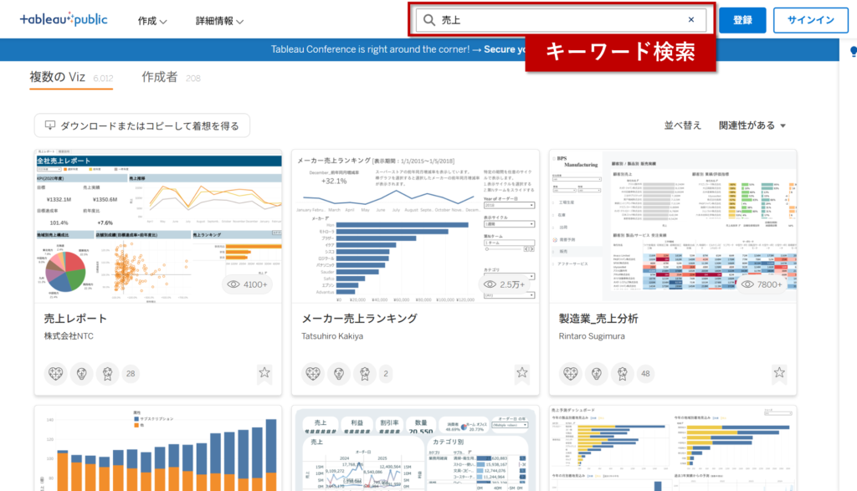Click the heart reaction icon on 売上レポート
The width and height of the screenshot is (857, 491).
coord(55,373)
